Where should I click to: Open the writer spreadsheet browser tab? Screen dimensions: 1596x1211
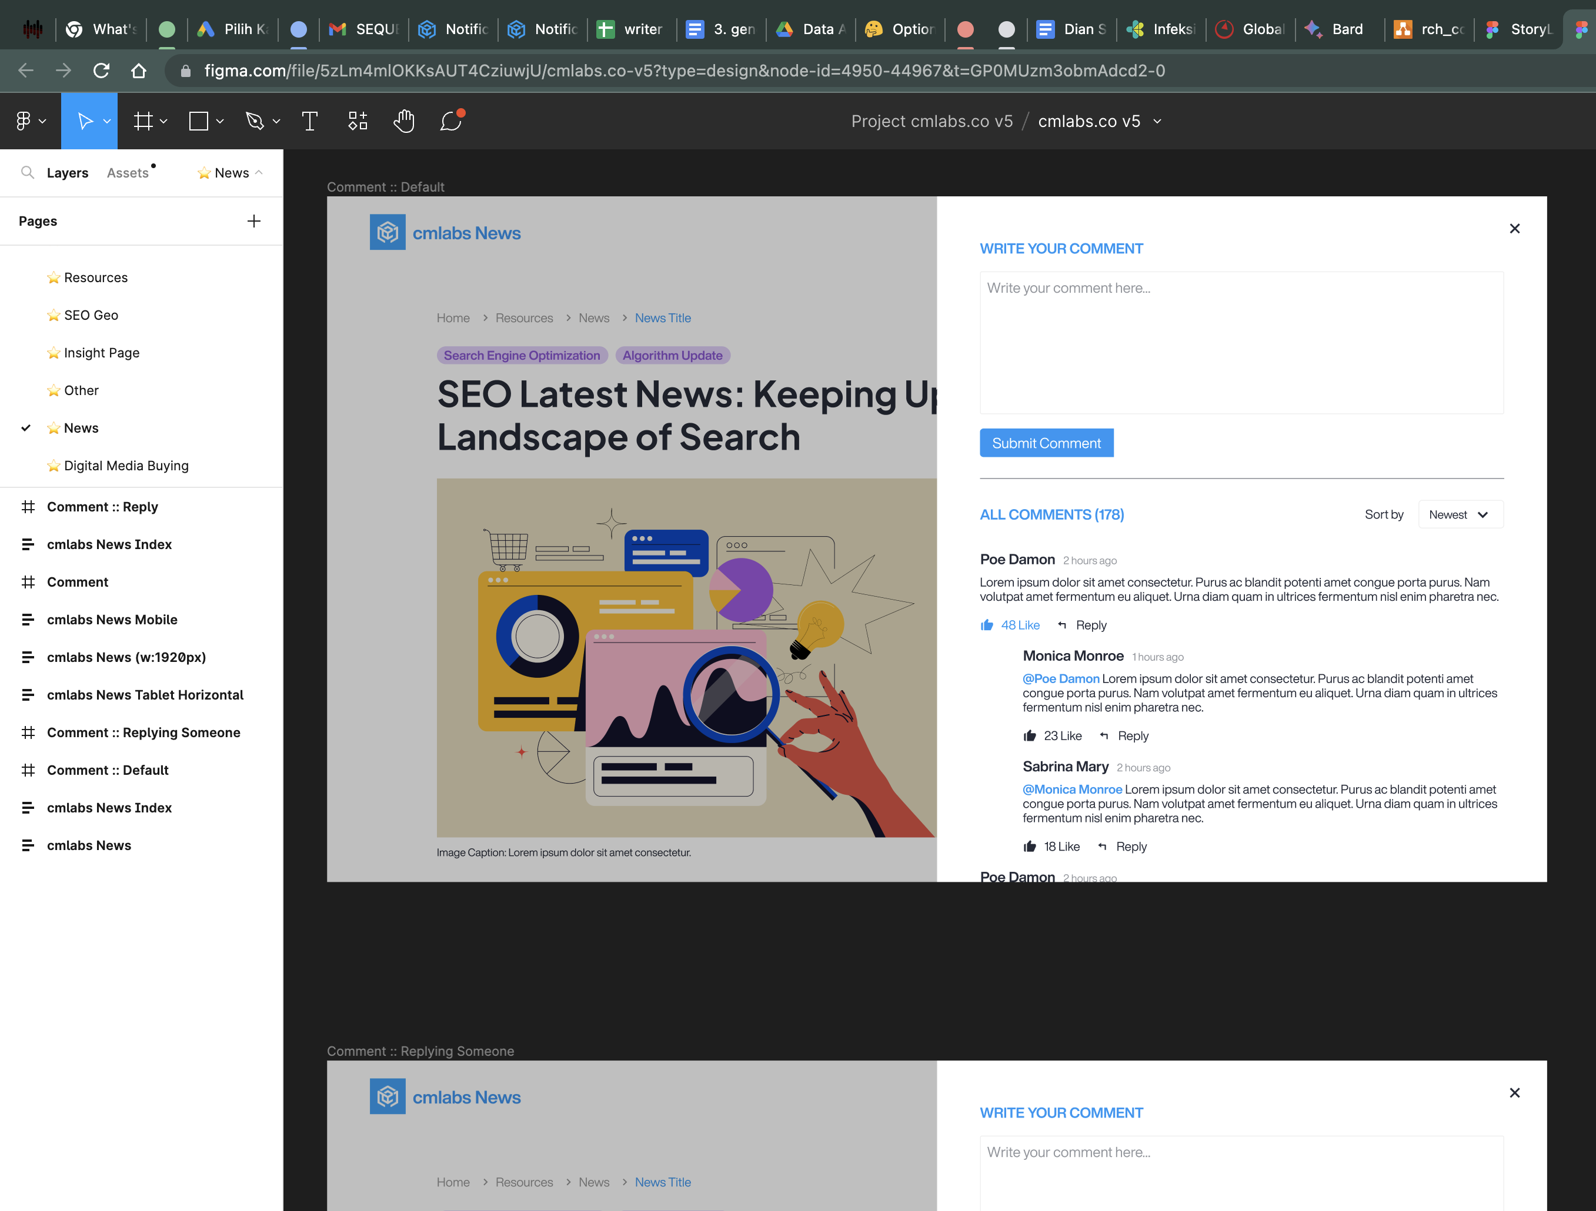point(632,29)
